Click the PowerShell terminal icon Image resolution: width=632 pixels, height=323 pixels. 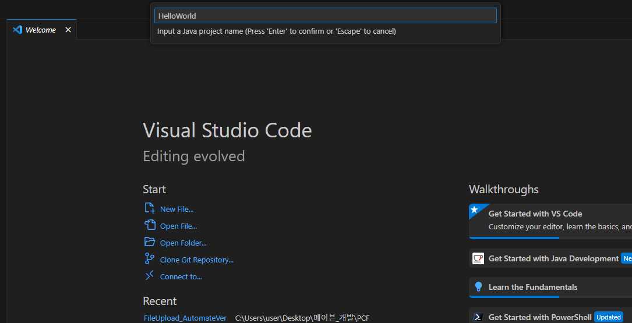(x=478, y=317)
